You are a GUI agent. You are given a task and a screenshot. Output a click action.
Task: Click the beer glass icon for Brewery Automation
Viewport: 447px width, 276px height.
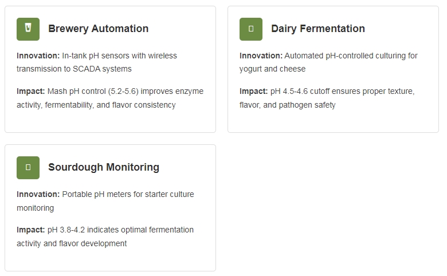click(28, 29)
